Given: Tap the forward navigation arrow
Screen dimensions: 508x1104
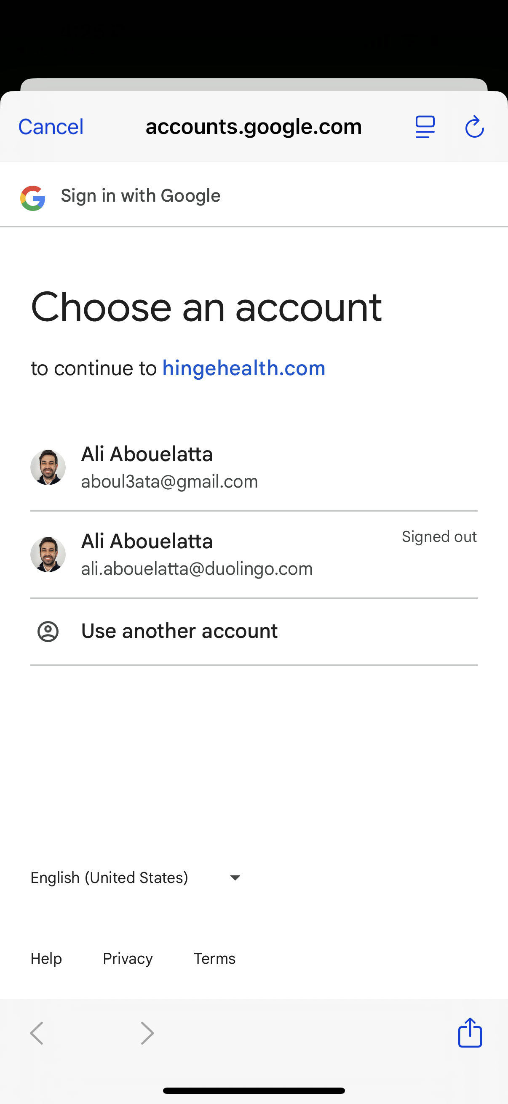Looking at the screenshot, I should click(147, 1033).
